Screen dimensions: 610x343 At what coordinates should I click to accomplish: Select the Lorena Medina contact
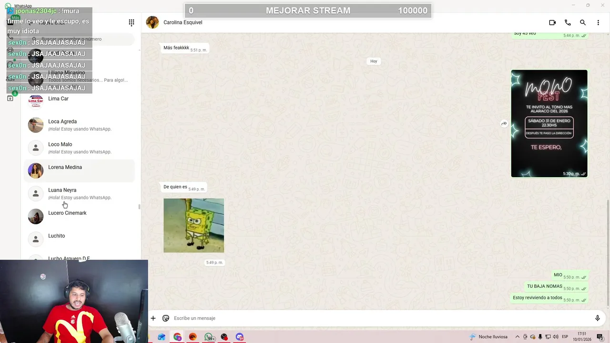[x=79, y=171]
